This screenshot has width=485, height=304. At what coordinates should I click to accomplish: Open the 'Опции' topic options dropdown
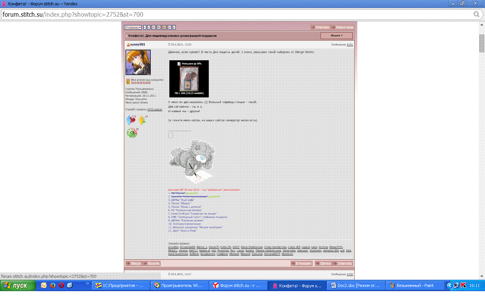[x=336, y=36]
